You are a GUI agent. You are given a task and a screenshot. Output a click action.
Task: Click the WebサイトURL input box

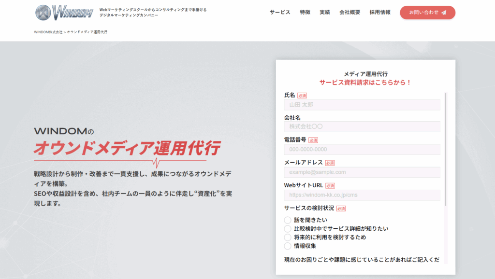point(362,195)
